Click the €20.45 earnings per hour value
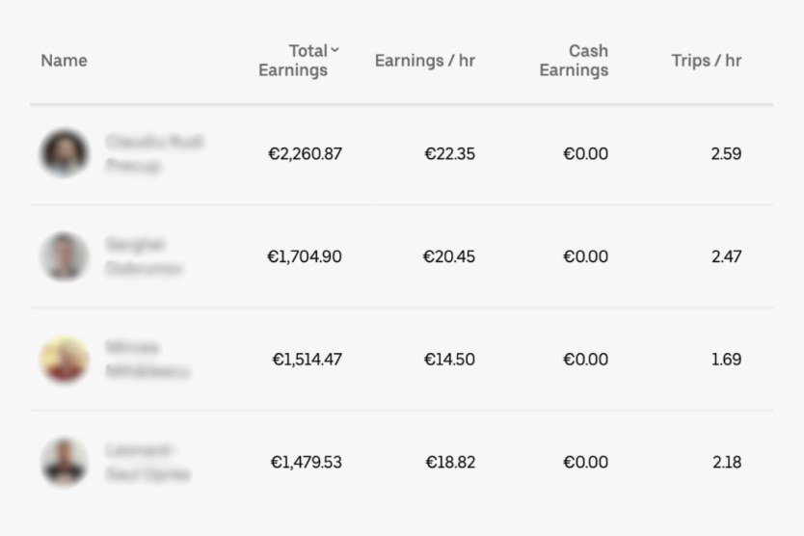Viewport: 804px width, 536px height. 448,256
